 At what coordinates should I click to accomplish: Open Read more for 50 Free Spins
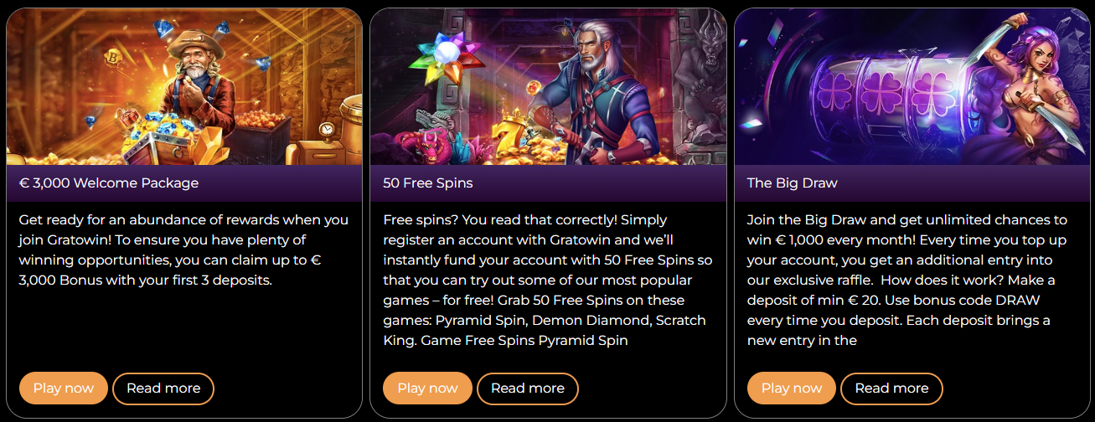(528, 389)
